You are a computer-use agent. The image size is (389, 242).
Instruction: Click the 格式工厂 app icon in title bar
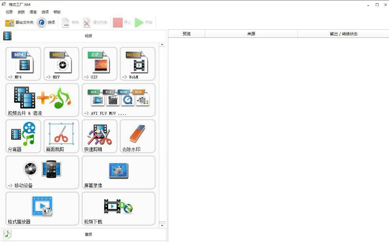pyautogui.click(x=4, y=4)
